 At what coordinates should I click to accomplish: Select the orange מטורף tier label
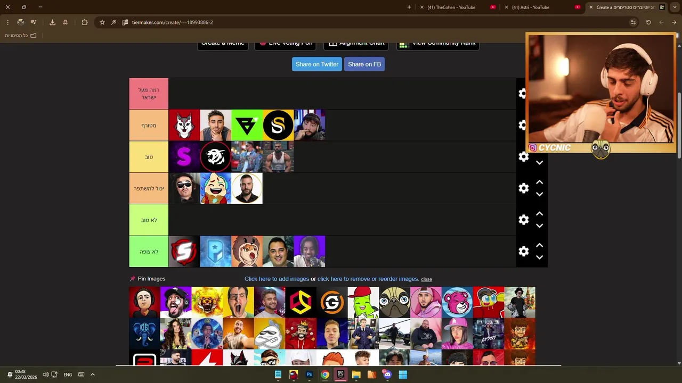click(x=149, y=125)
